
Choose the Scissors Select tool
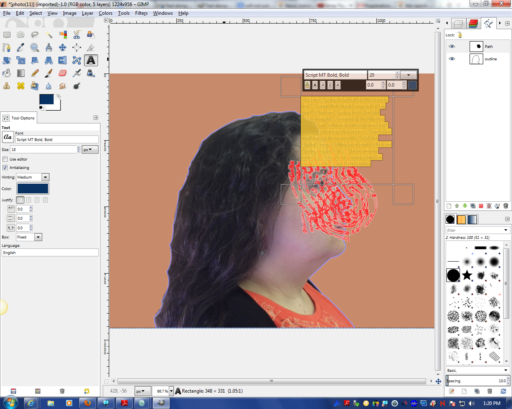(77, 35)
